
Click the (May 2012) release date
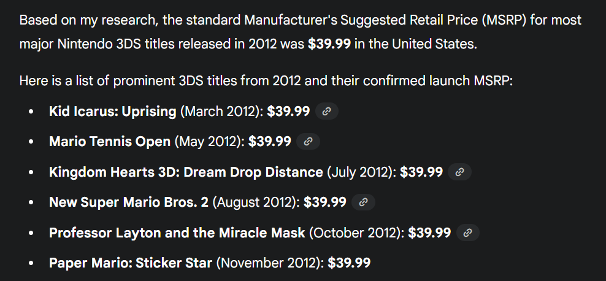click(209, 142)
